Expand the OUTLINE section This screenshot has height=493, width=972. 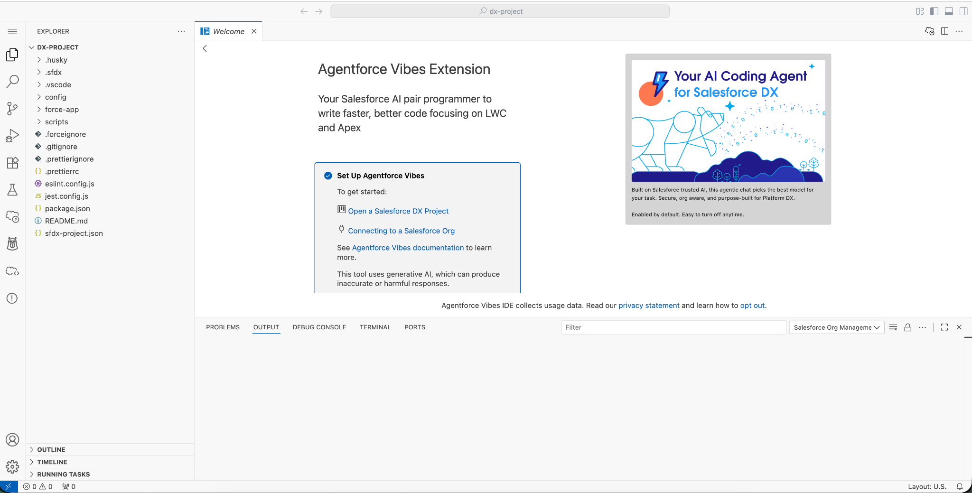pyautogui.click(x=51, y=449)
